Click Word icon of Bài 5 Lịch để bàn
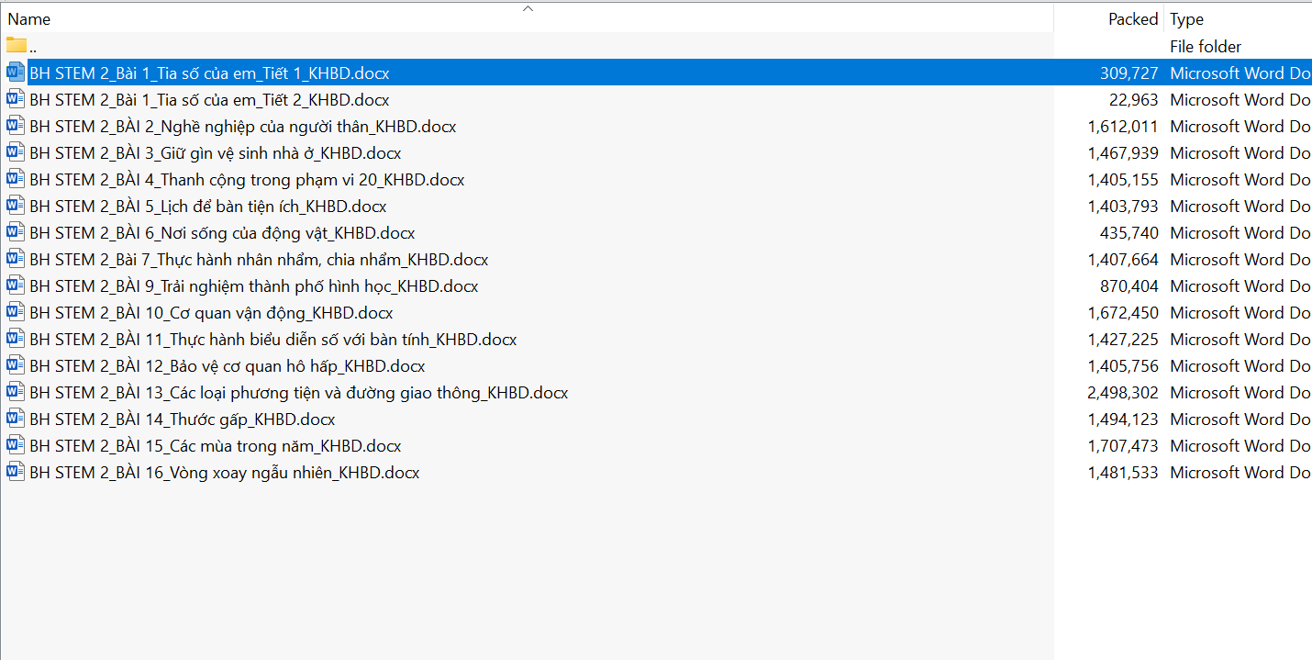The image size is (1312, 660). click(x=16, y=206)
